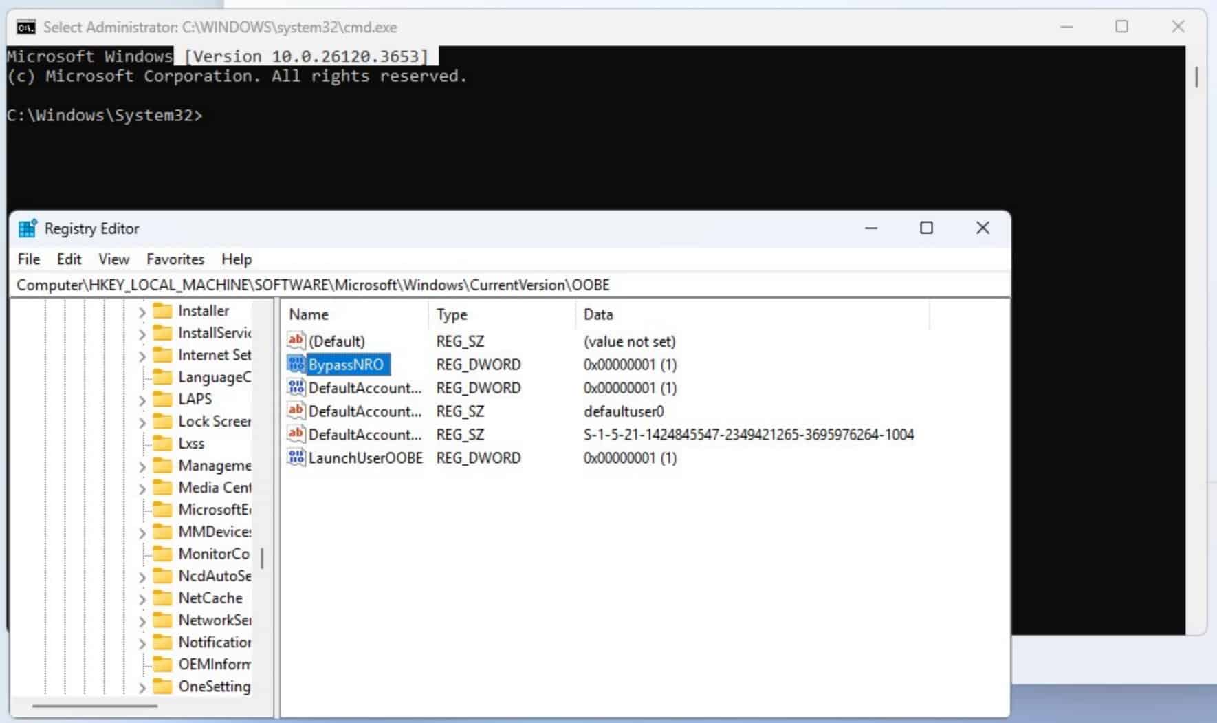Screen dimensions: 1217x723
Task: Open the File menu
Action: (x=29, y=259)
